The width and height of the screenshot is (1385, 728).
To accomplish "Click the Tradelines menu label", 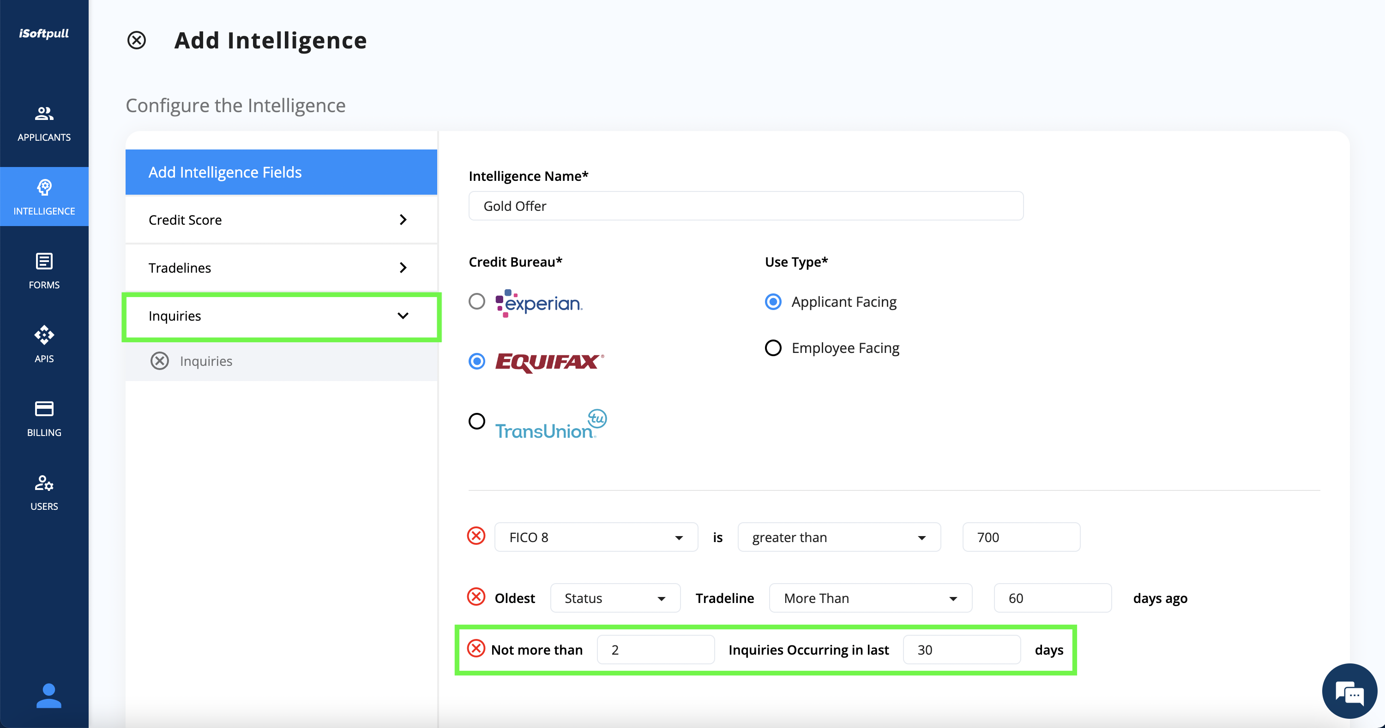I will click(x=180, y=268).
